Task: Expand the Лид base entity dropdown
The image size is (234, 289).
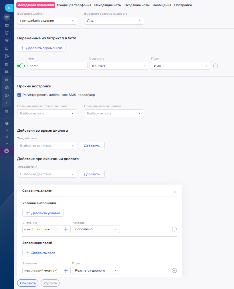Action: (x=114, y=21)
